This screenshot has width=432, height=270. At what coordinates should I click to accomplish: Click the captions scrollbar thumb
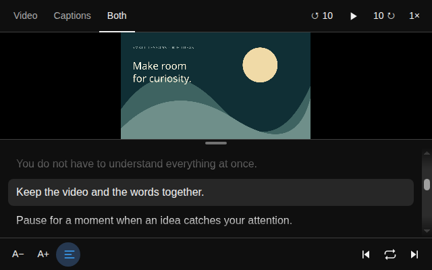click(x=427, y=184)
